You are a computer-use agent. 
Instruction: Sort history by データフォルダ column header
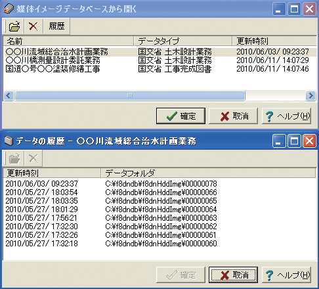pyautogui.click(x=208, y=173)
